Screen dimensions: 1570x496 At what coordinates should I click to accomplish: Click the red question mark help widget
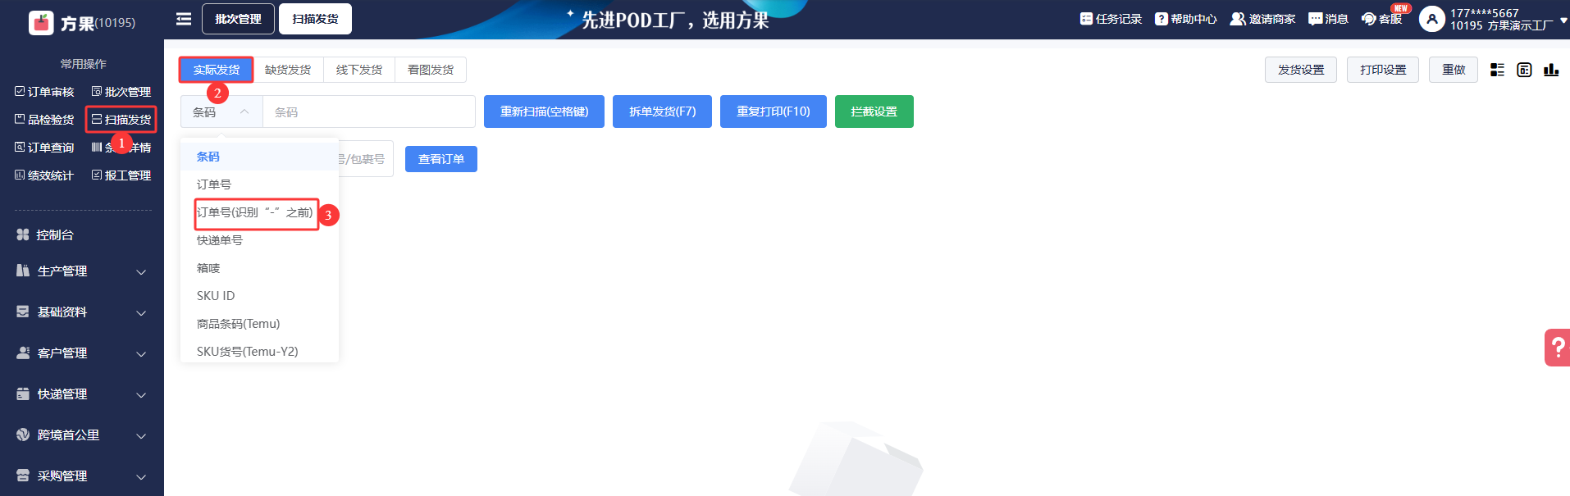1557,348
